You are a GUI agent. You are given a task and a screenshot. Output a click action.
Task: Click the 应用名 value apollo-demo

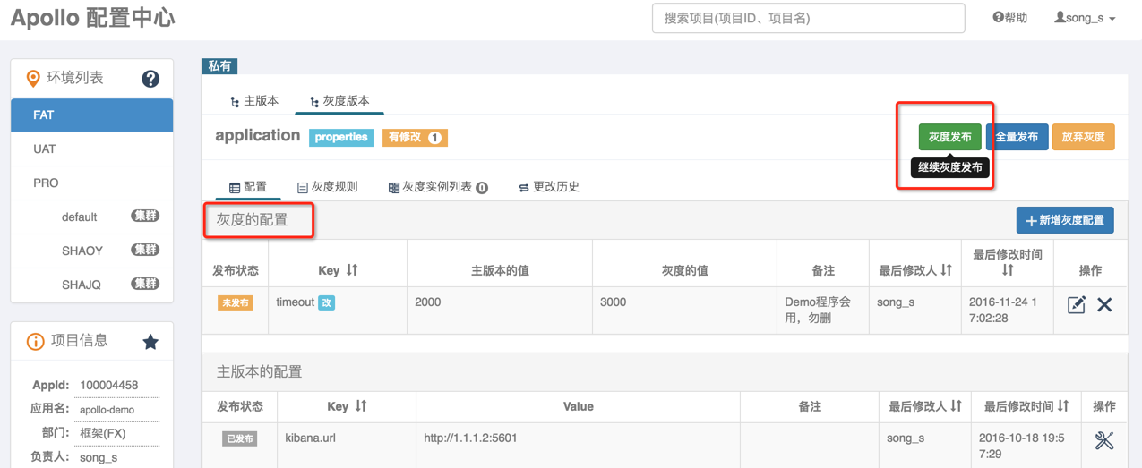(x=107, y=410)
